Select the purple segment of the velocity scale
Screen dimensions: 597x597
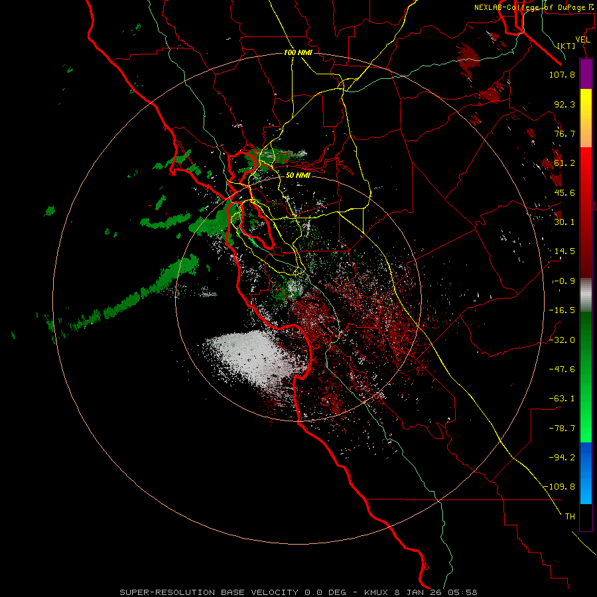[586, 74]
